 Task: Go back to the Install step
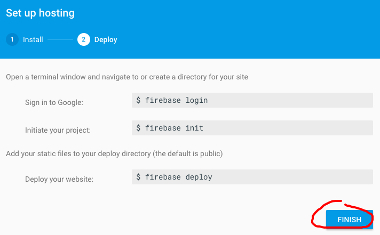point(33,39)
